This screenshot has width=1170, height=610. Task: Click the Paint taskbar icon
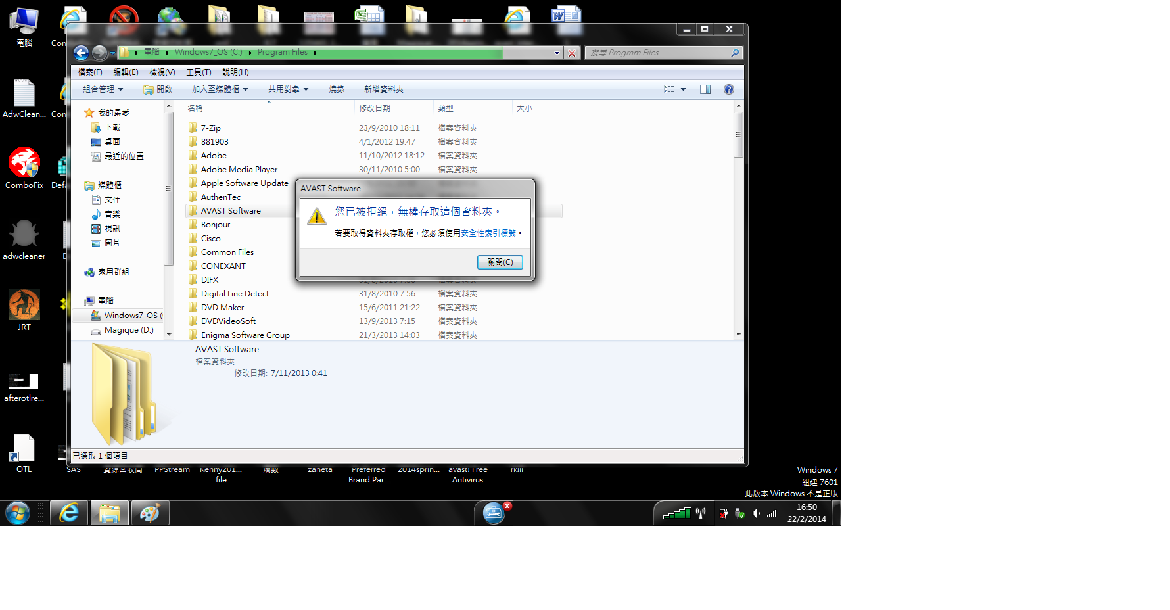pyautogui.click(x=151, y=513)
